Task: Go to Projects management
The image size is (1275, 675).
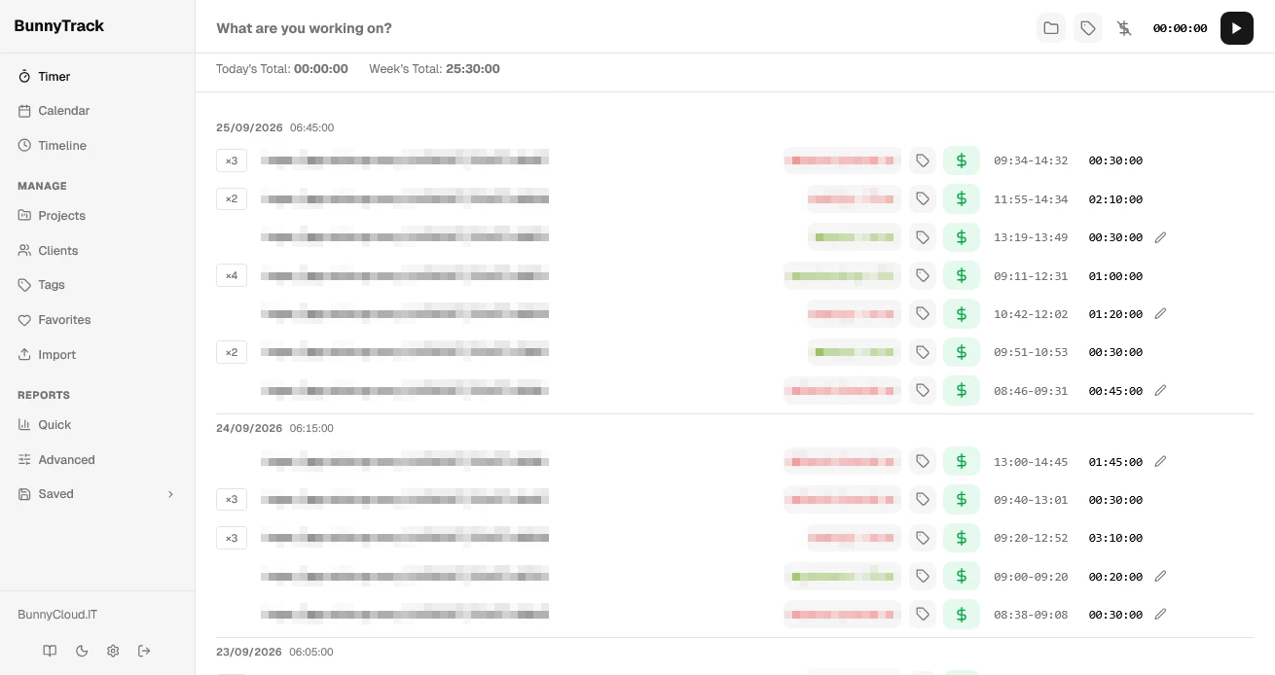Action: 97,216
